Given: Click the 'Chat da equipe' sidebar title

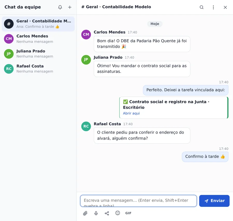Looking at the screenshot, I should pos(23,7).
